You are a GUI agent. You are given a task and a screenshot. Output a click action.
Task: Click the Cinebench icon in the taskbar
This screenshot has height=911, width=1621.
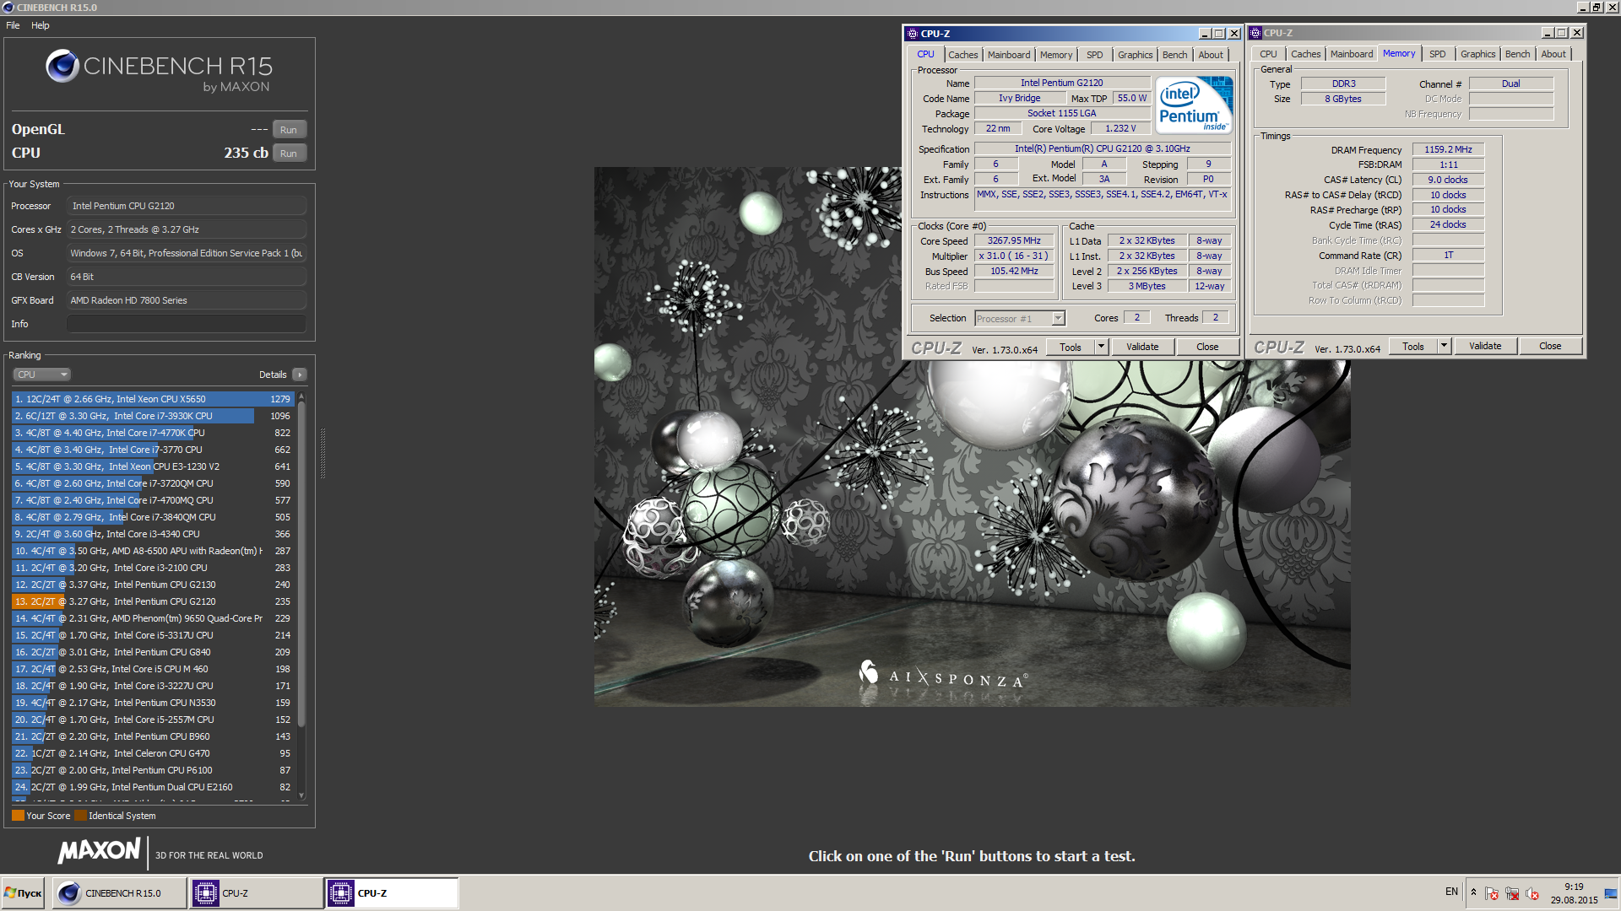click(x=69, y=893)
